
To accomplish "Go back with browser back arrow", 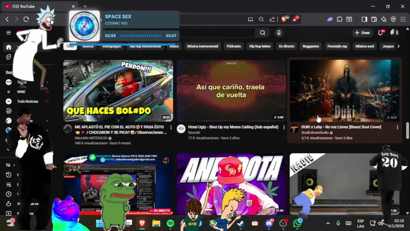I will click(x=7, y=19).
